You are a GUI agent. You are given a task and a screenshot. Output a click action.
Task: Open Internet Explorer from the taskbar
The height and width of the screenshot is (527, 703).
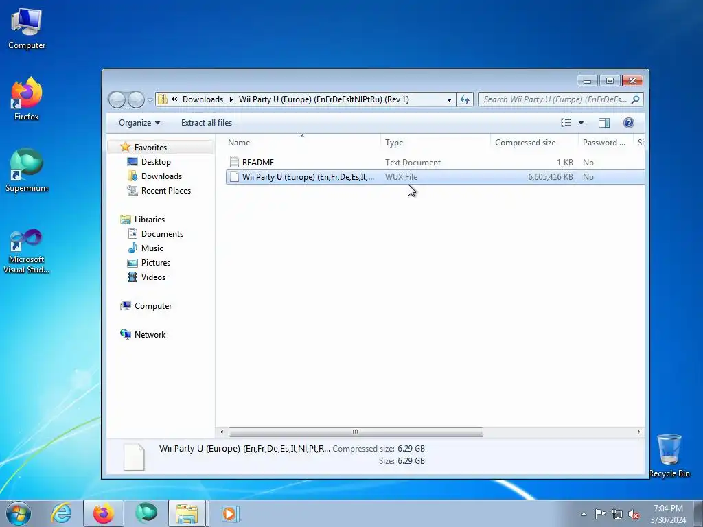[61, 513]
